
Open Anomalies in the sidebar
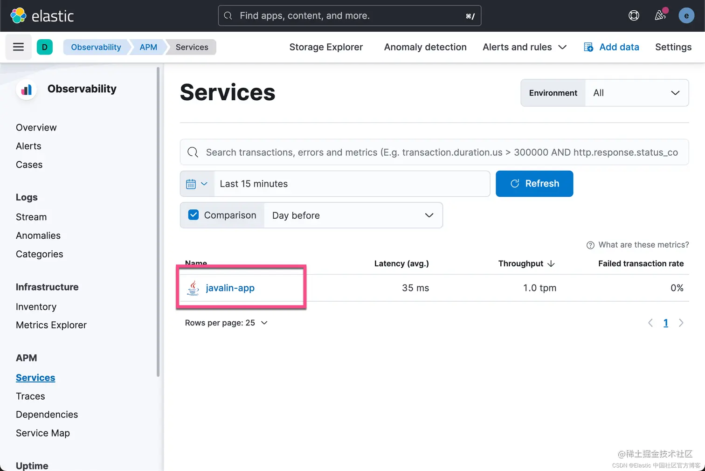click(x=38, y=235)
